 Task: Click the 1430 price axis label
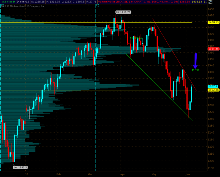pos(211,9)
